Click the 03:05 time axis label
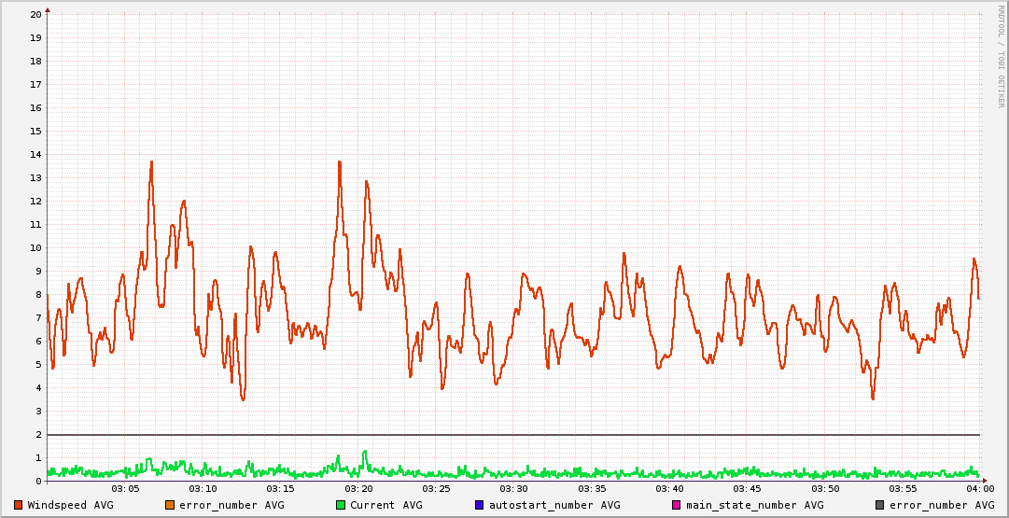 click(x=125, y=489)
